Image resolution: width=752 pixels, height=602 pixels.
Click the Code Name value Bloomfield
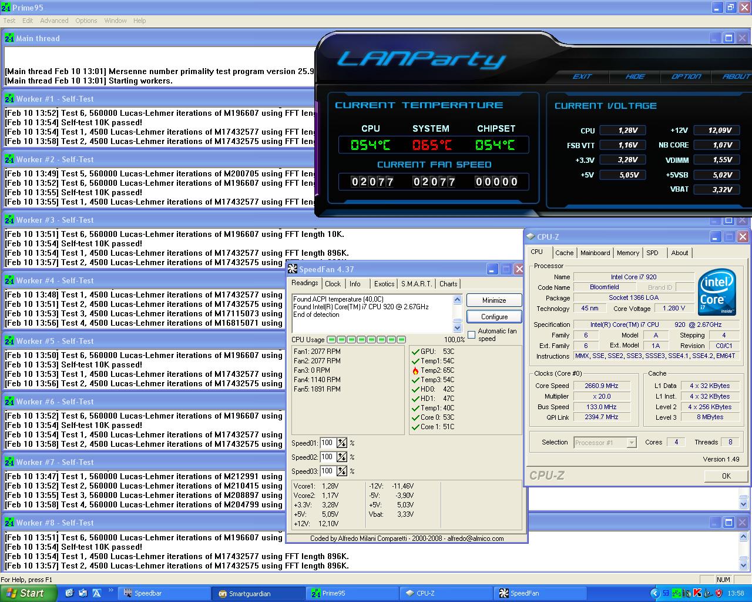605,287
